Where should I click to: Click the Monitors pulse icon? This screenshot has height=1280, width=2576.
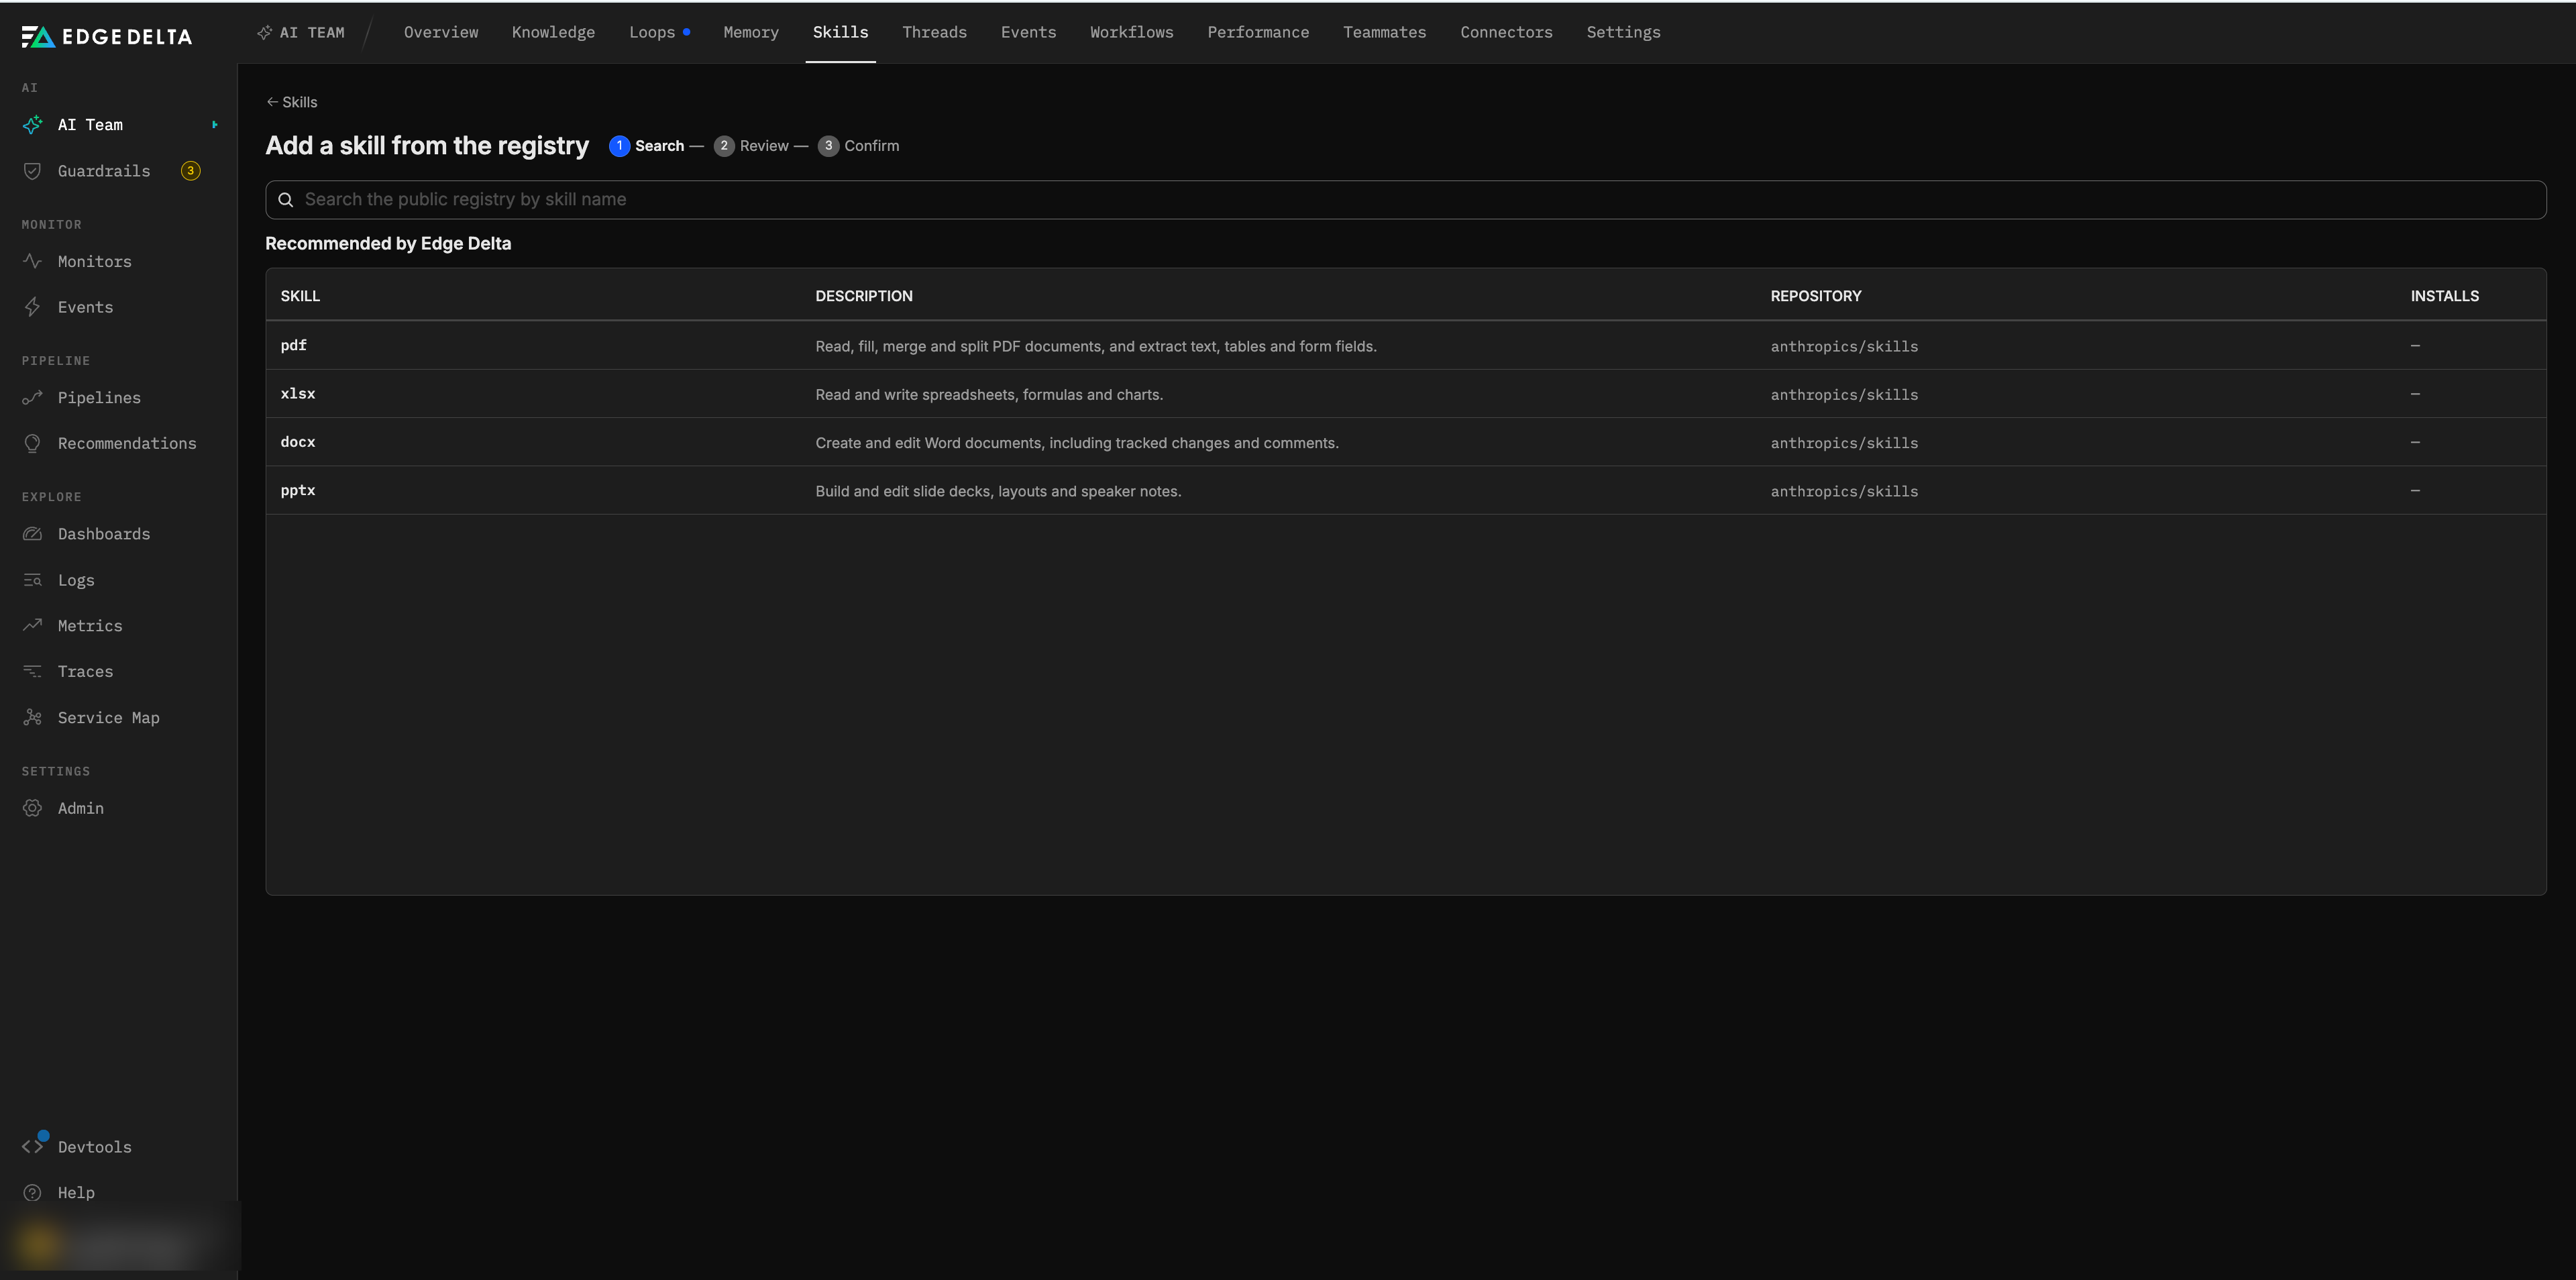pos(33,261)
